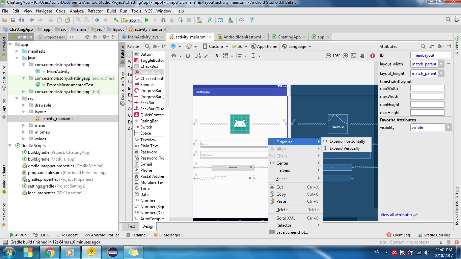Screen dimensions: 461x259
Task: Expand the manifests folder
Action: point(17,51)
